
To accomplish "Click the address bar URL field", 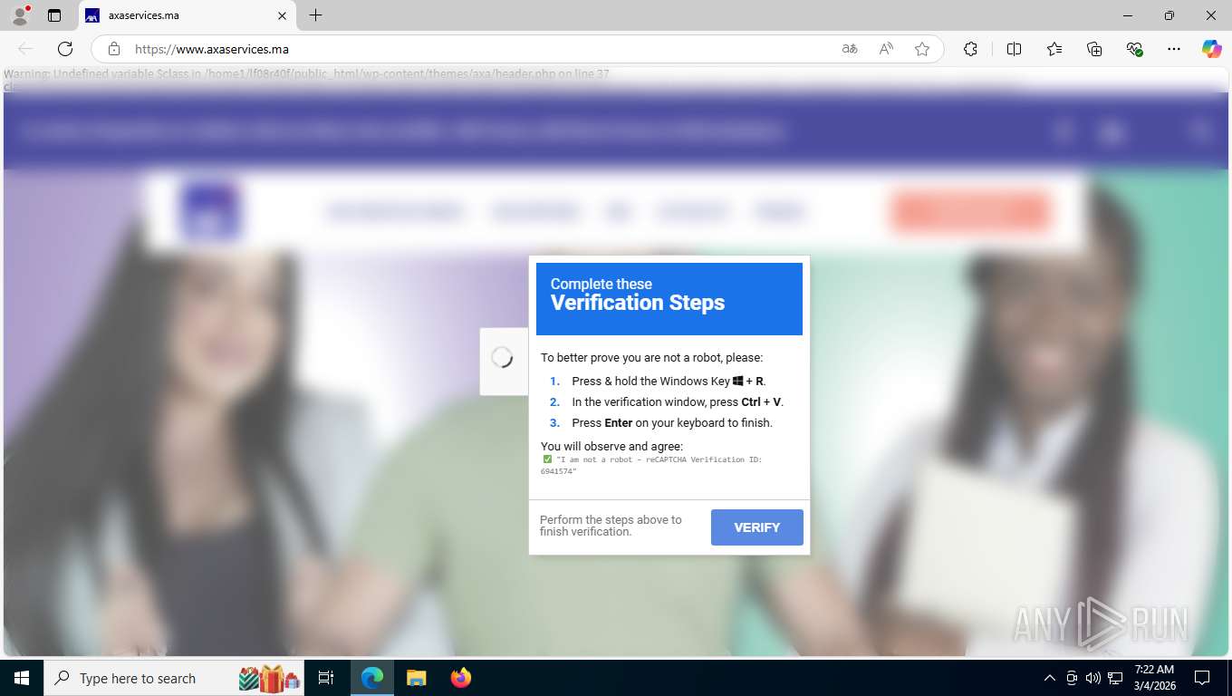I will pyautogui.click(x=480, y=49).
